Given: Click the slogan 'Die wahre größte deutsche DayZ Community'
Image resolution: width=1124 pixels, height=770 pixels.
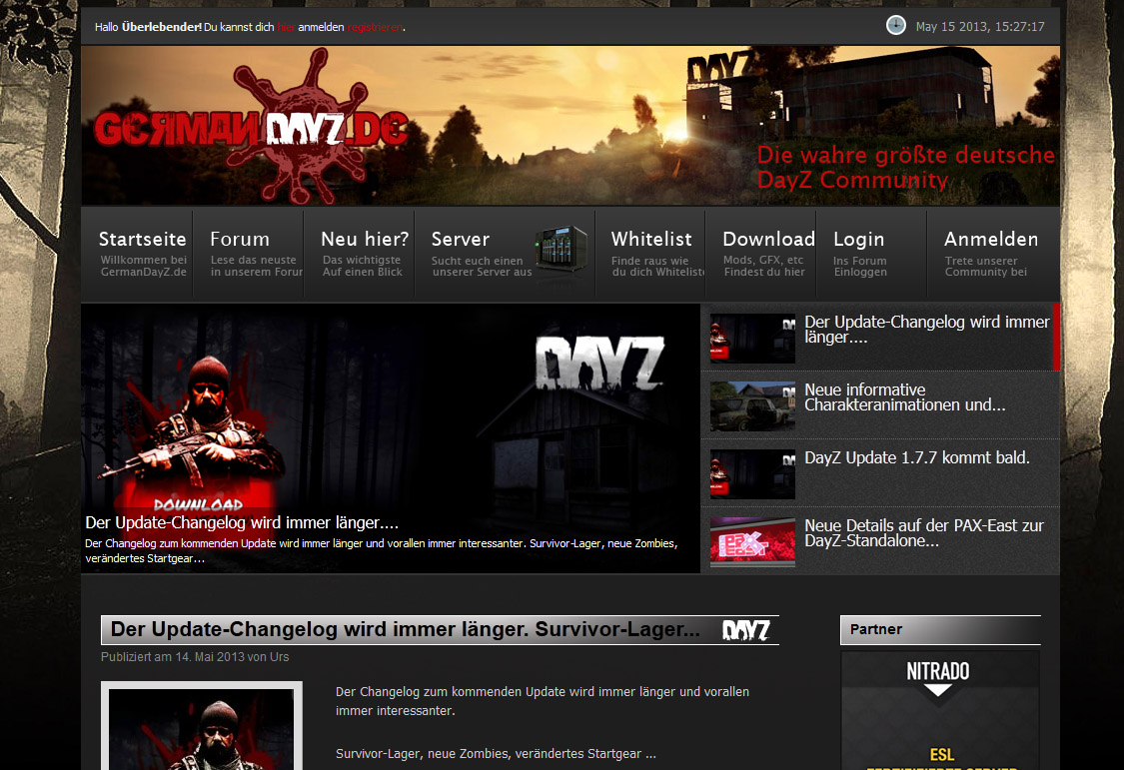Looking at the screenshot, I should tap(906, 167).
